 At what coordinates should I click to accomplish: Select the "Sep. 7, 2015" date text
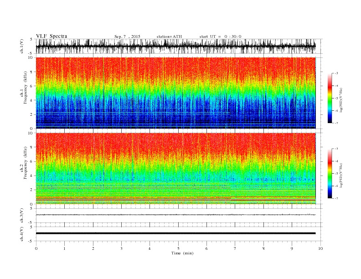[127, 36]
